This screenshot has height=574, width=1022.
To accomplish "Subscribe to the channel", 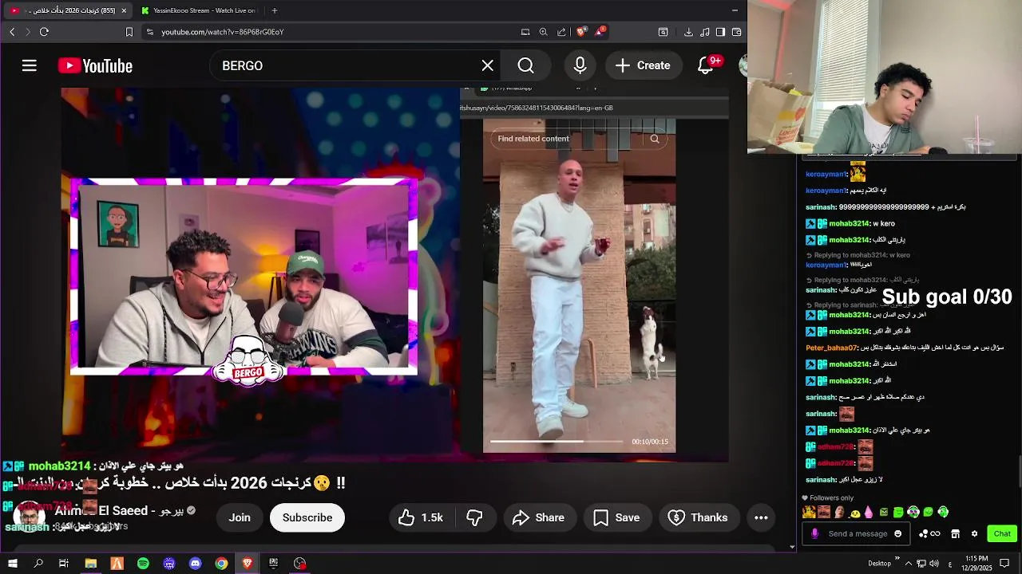I will (307, 517).
